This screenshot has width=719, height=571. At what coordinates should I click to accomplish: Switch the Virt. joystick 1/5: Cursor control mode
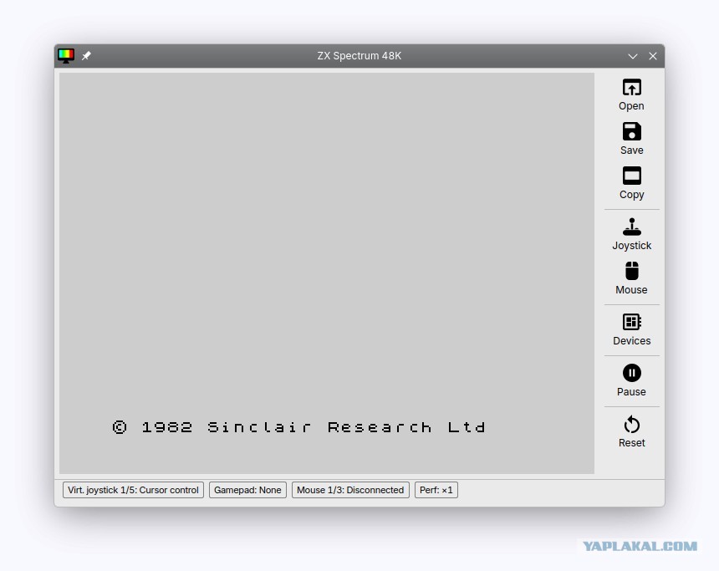133,490
